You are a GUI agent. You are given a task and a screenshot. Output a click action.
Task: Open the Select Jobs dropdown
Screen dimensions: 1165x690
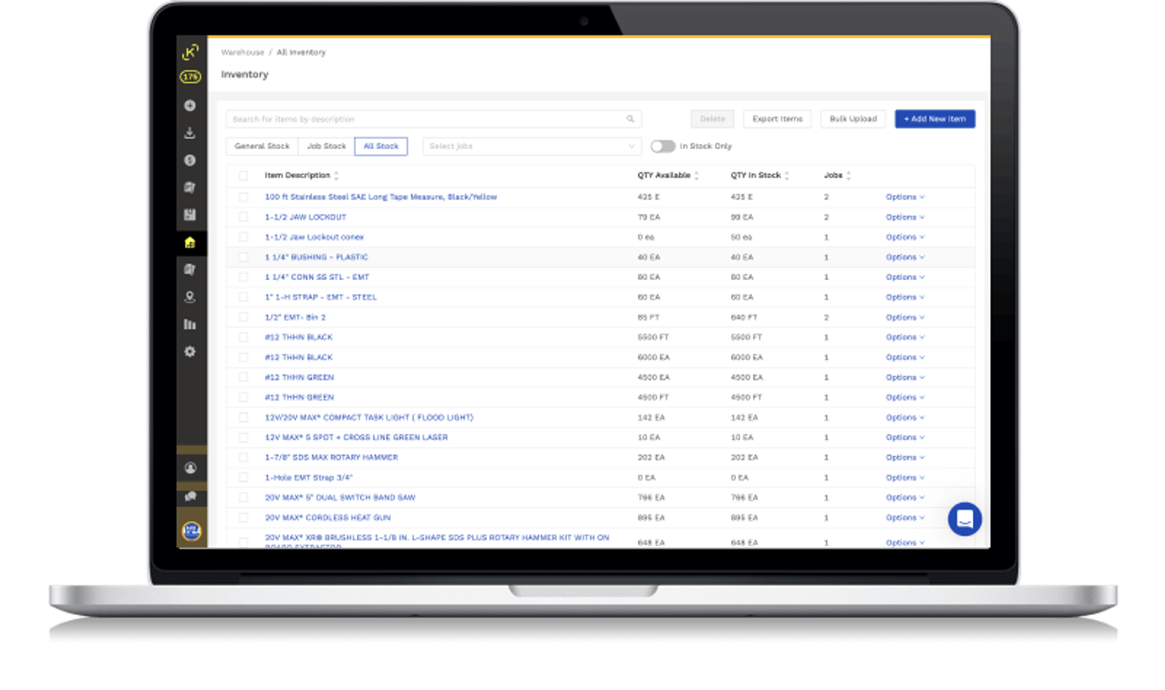pyautogui.click(x=532, y=146)
